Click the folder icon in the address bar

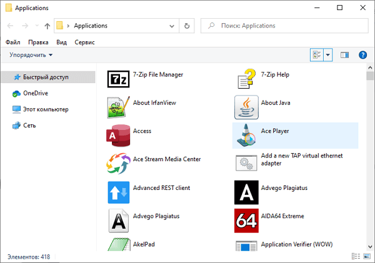coord(59,26)
